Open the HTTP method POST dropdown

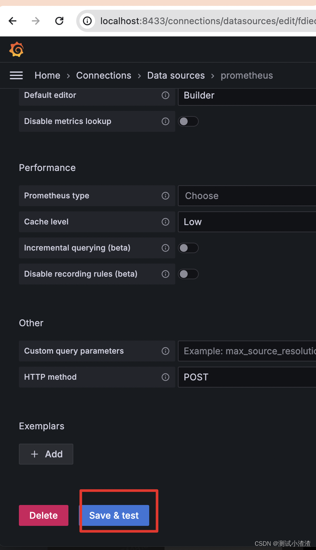(x=247, y=377)
